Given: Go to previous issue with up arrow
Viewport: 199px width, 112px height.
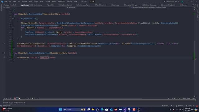Looking at the screenshot, I should [x=25, y=98].
